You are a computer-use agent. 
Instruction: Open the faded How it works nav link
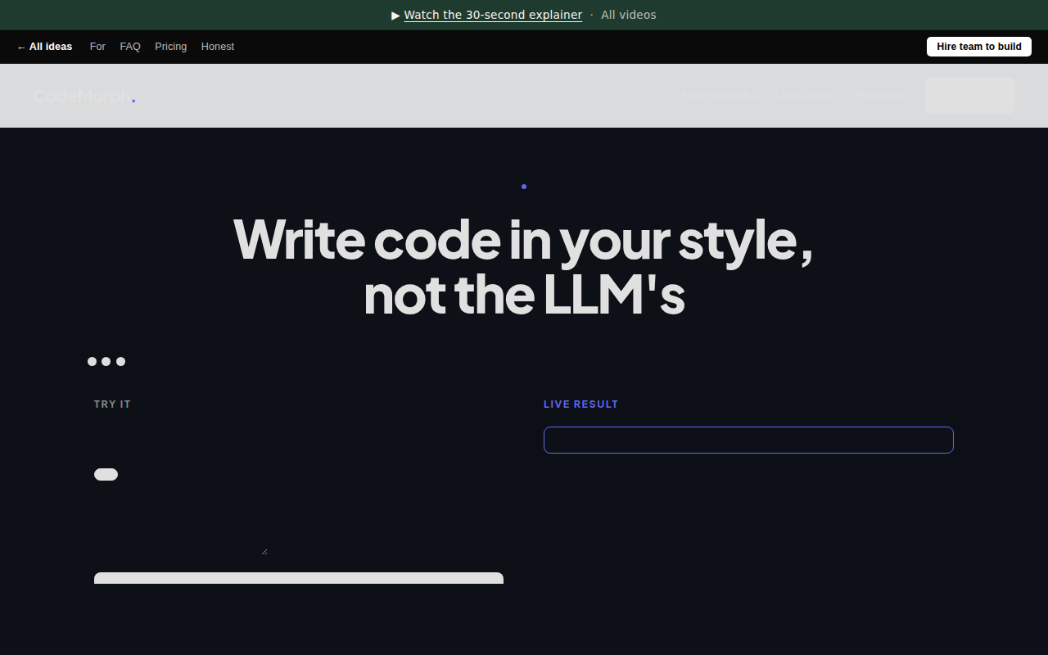tap(720, 95)
